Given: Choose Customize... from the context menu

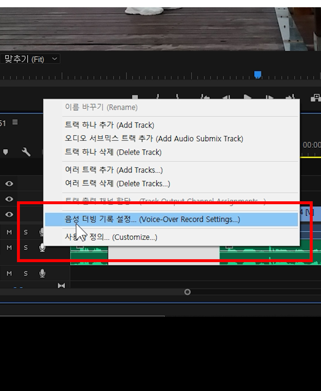Looking at the screenshot, I should click(x=172, y=237).
